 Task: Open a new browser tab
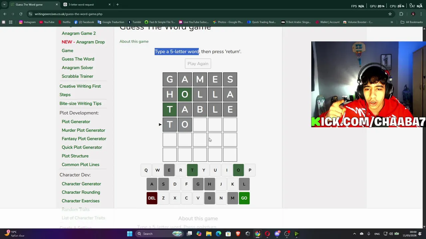coord(117,5)
